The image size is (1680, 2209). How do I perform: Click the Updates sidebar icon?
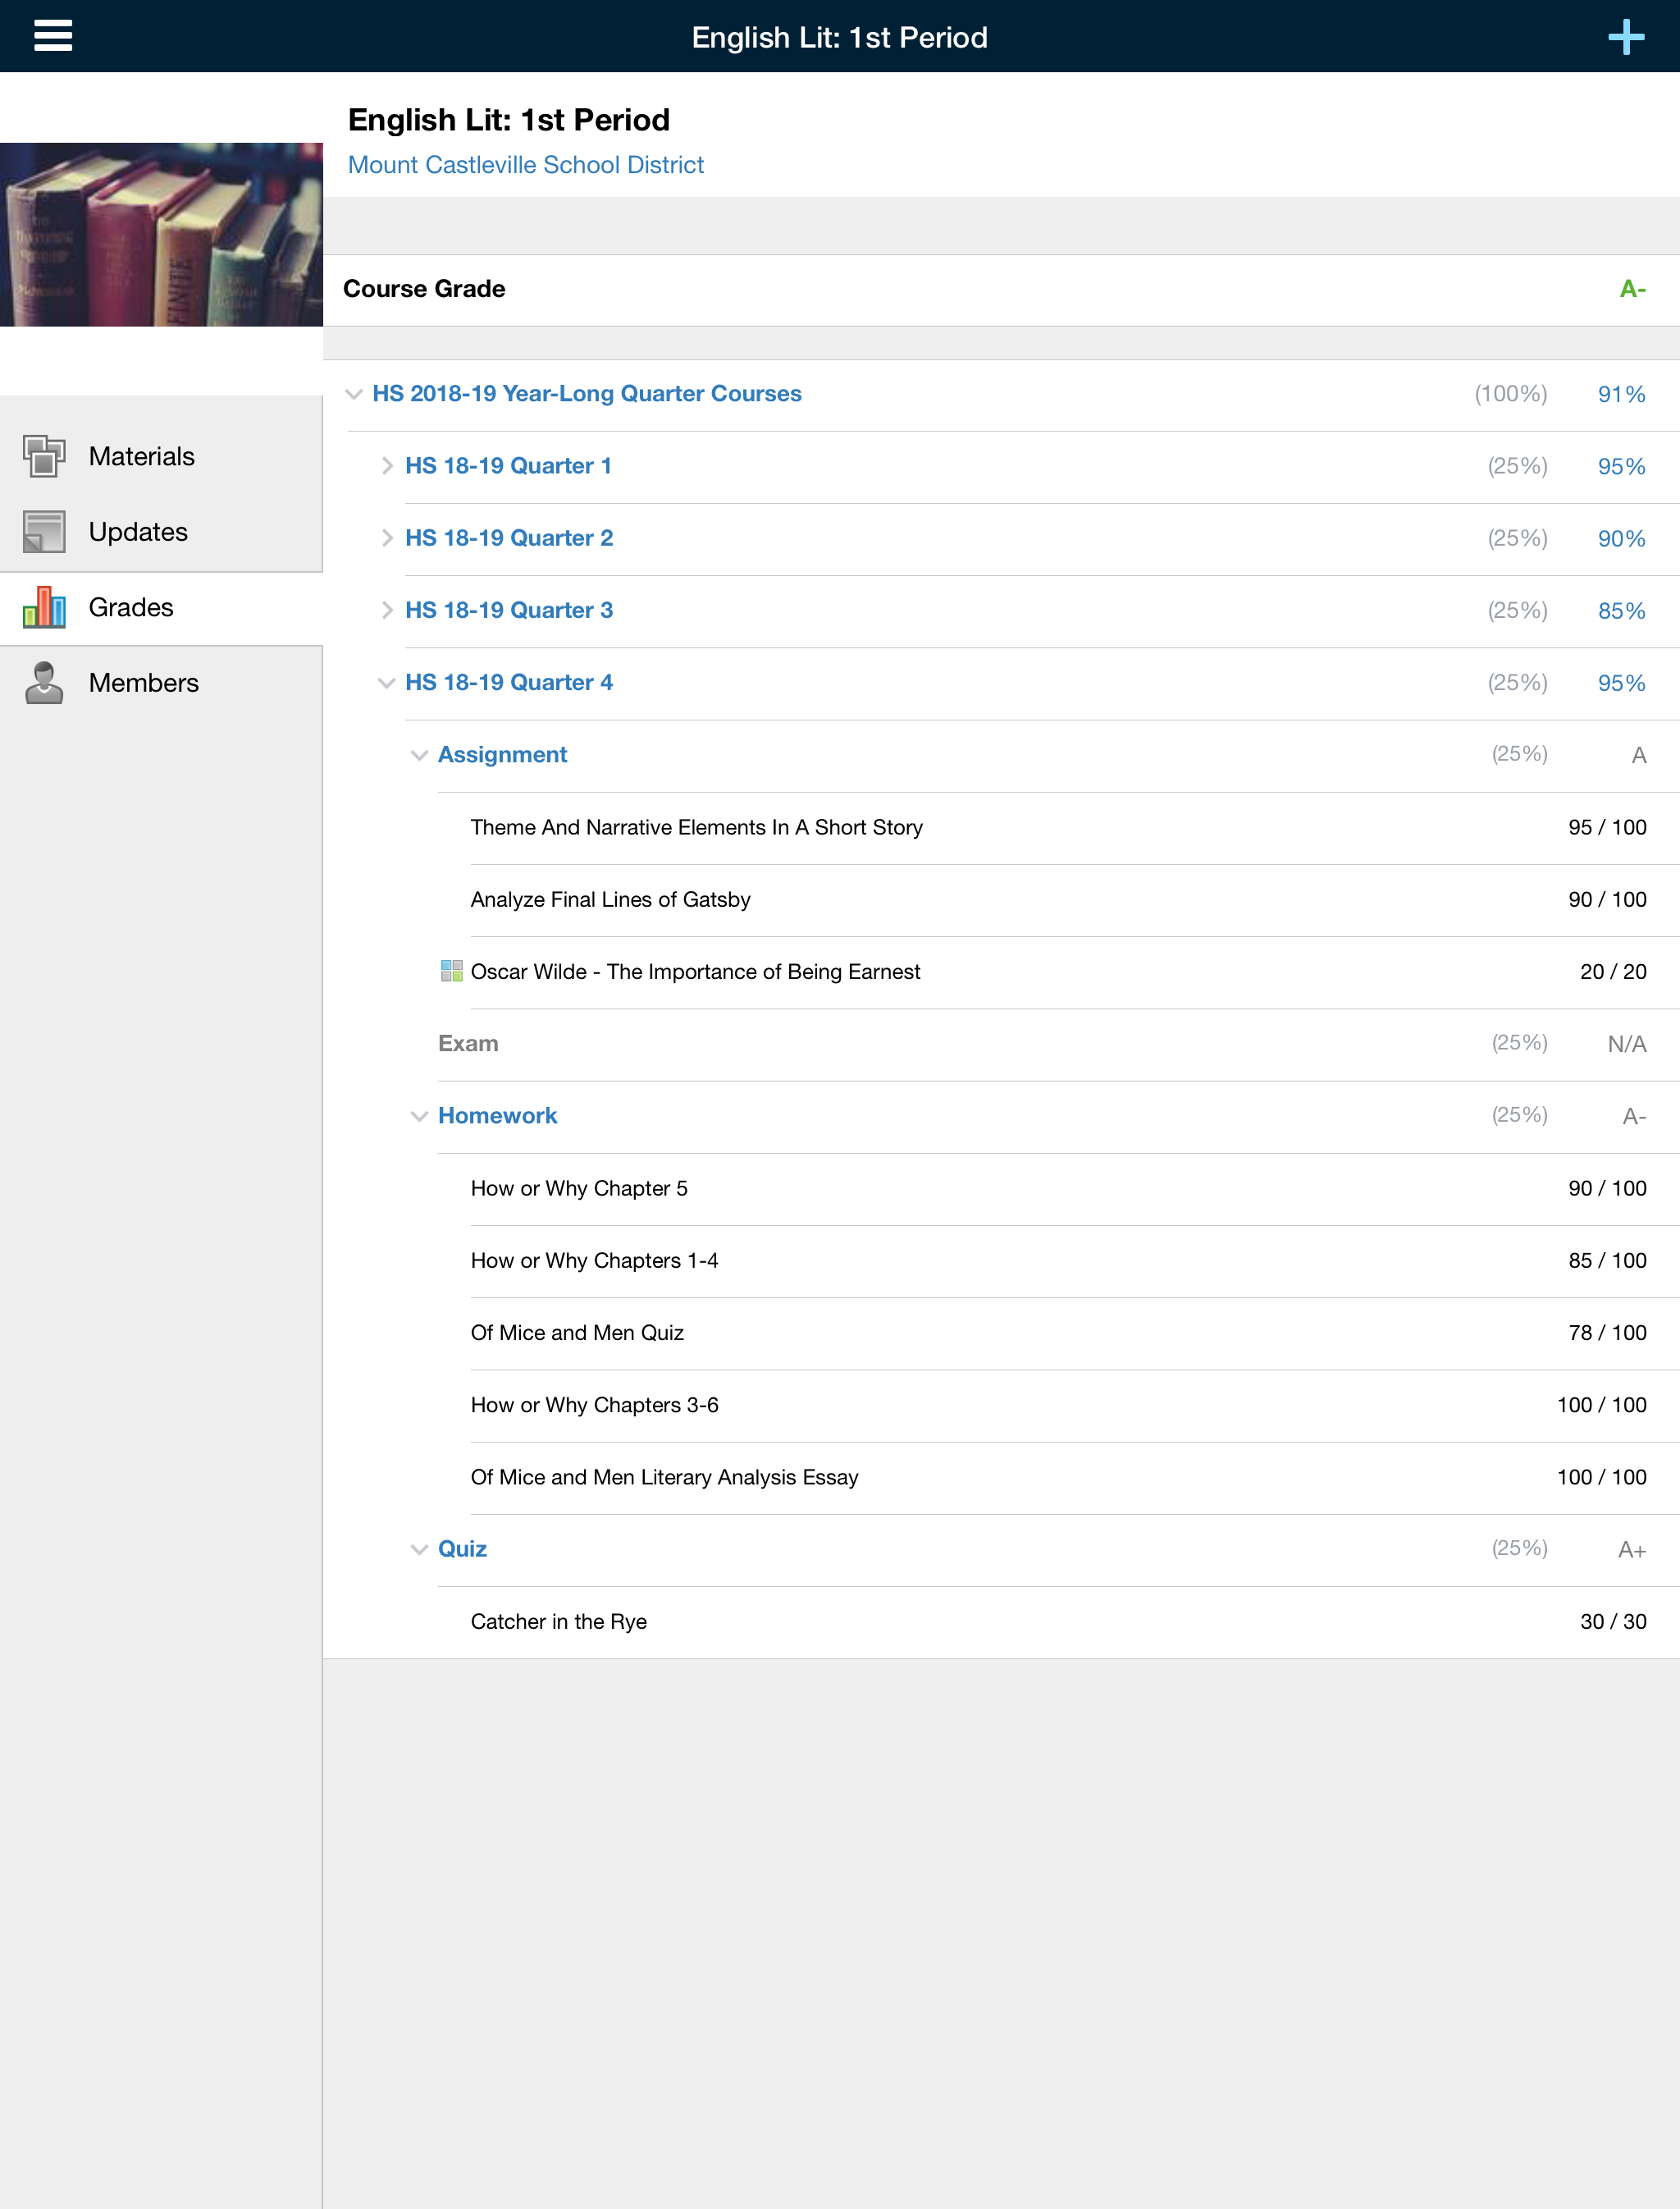[44, 533]
